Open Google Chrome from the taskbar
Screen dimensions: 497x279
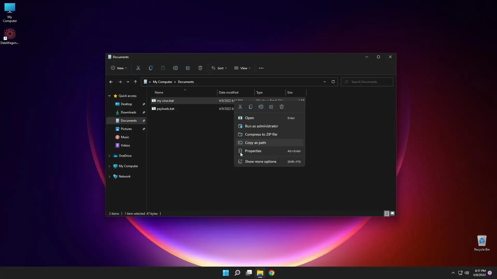click(272, 273)
